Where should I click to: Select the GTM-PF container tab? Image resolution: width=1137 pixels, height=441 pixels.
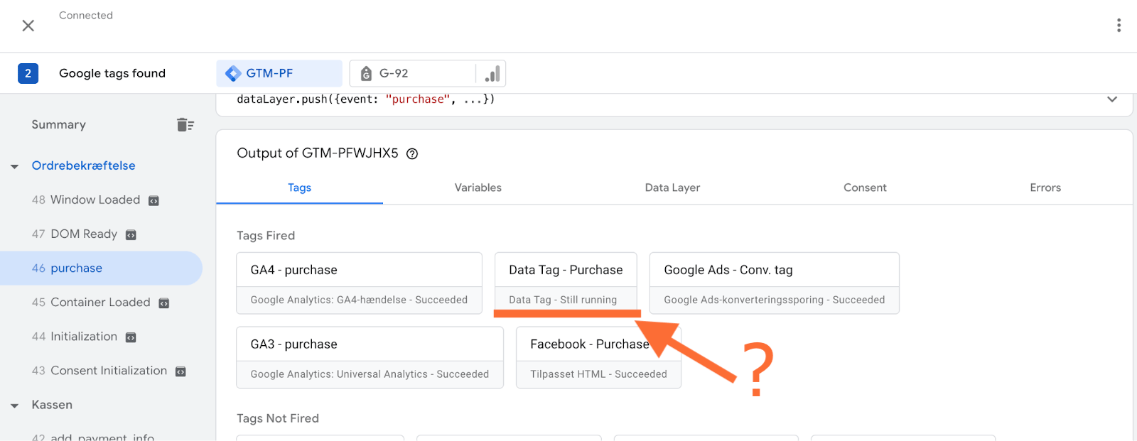[279, 73]
